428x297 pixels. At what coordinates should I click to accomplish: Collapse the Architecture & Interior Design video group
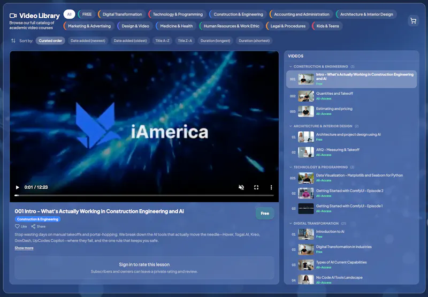(291, 126)
